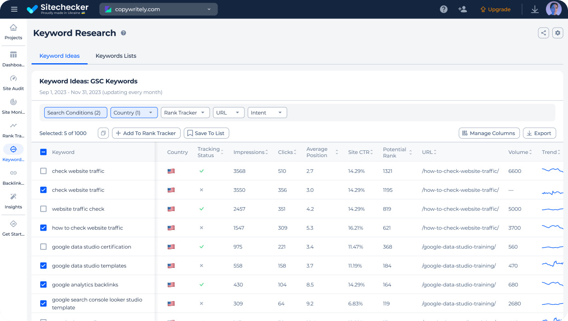Open Search Conditions (2) filter
The width and height of the screenshot is (568, 321).
tap(76, 113)
